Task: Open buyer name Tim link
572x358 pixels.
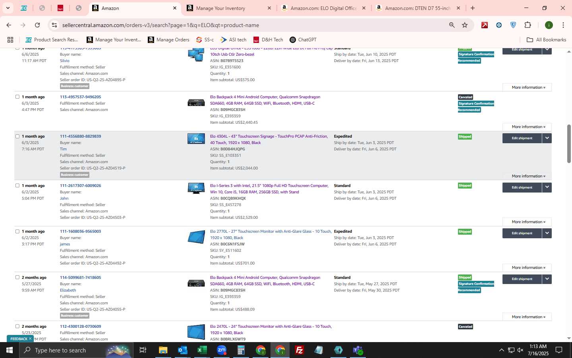Action: pyautogui.click(x=63, y=149)
